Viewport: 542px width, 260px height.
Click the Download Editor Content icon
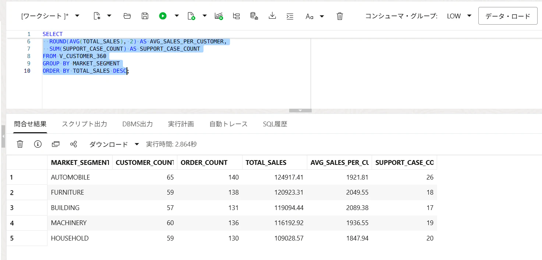tap(272, 16)
